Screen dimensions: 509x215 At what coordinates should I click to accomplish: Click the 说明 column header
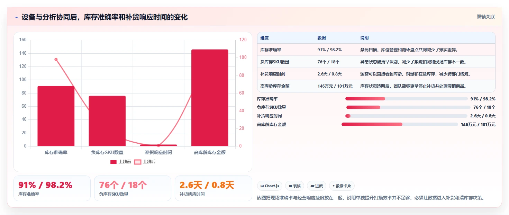pos(364,38)
